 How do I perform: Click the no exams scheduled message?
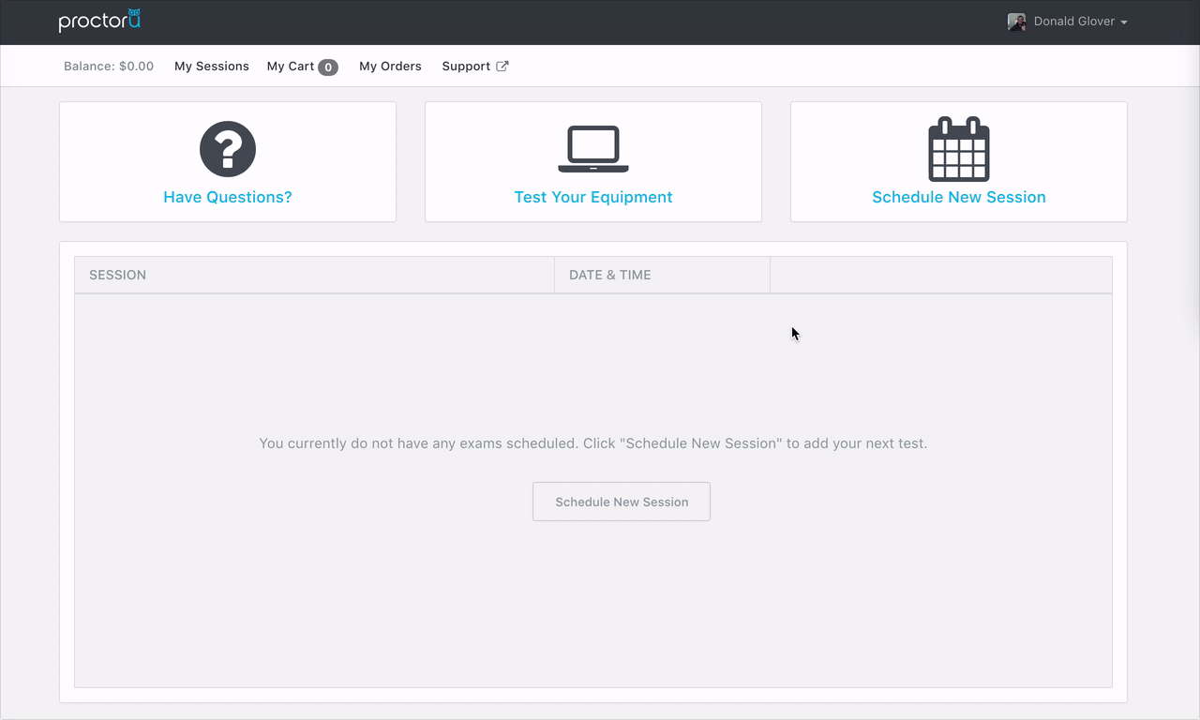[593, 443]
